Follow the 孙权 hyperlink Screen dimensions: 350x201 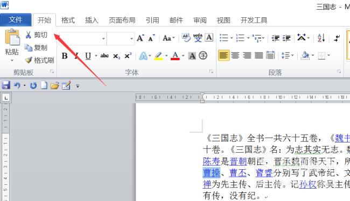point(307,184)
